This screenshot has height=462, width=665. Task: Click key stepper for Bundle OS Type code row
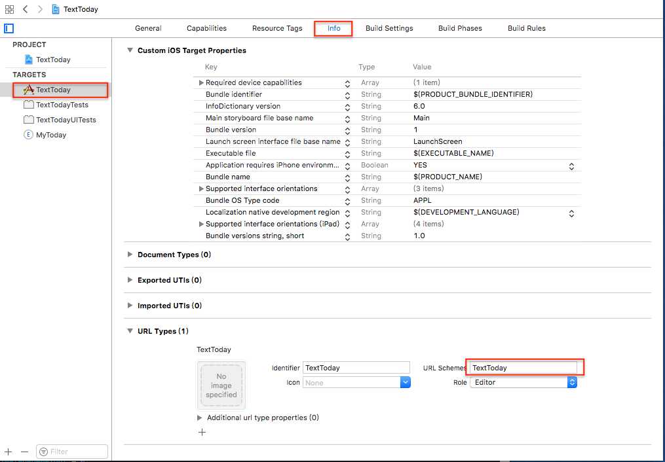pos(347,202)
